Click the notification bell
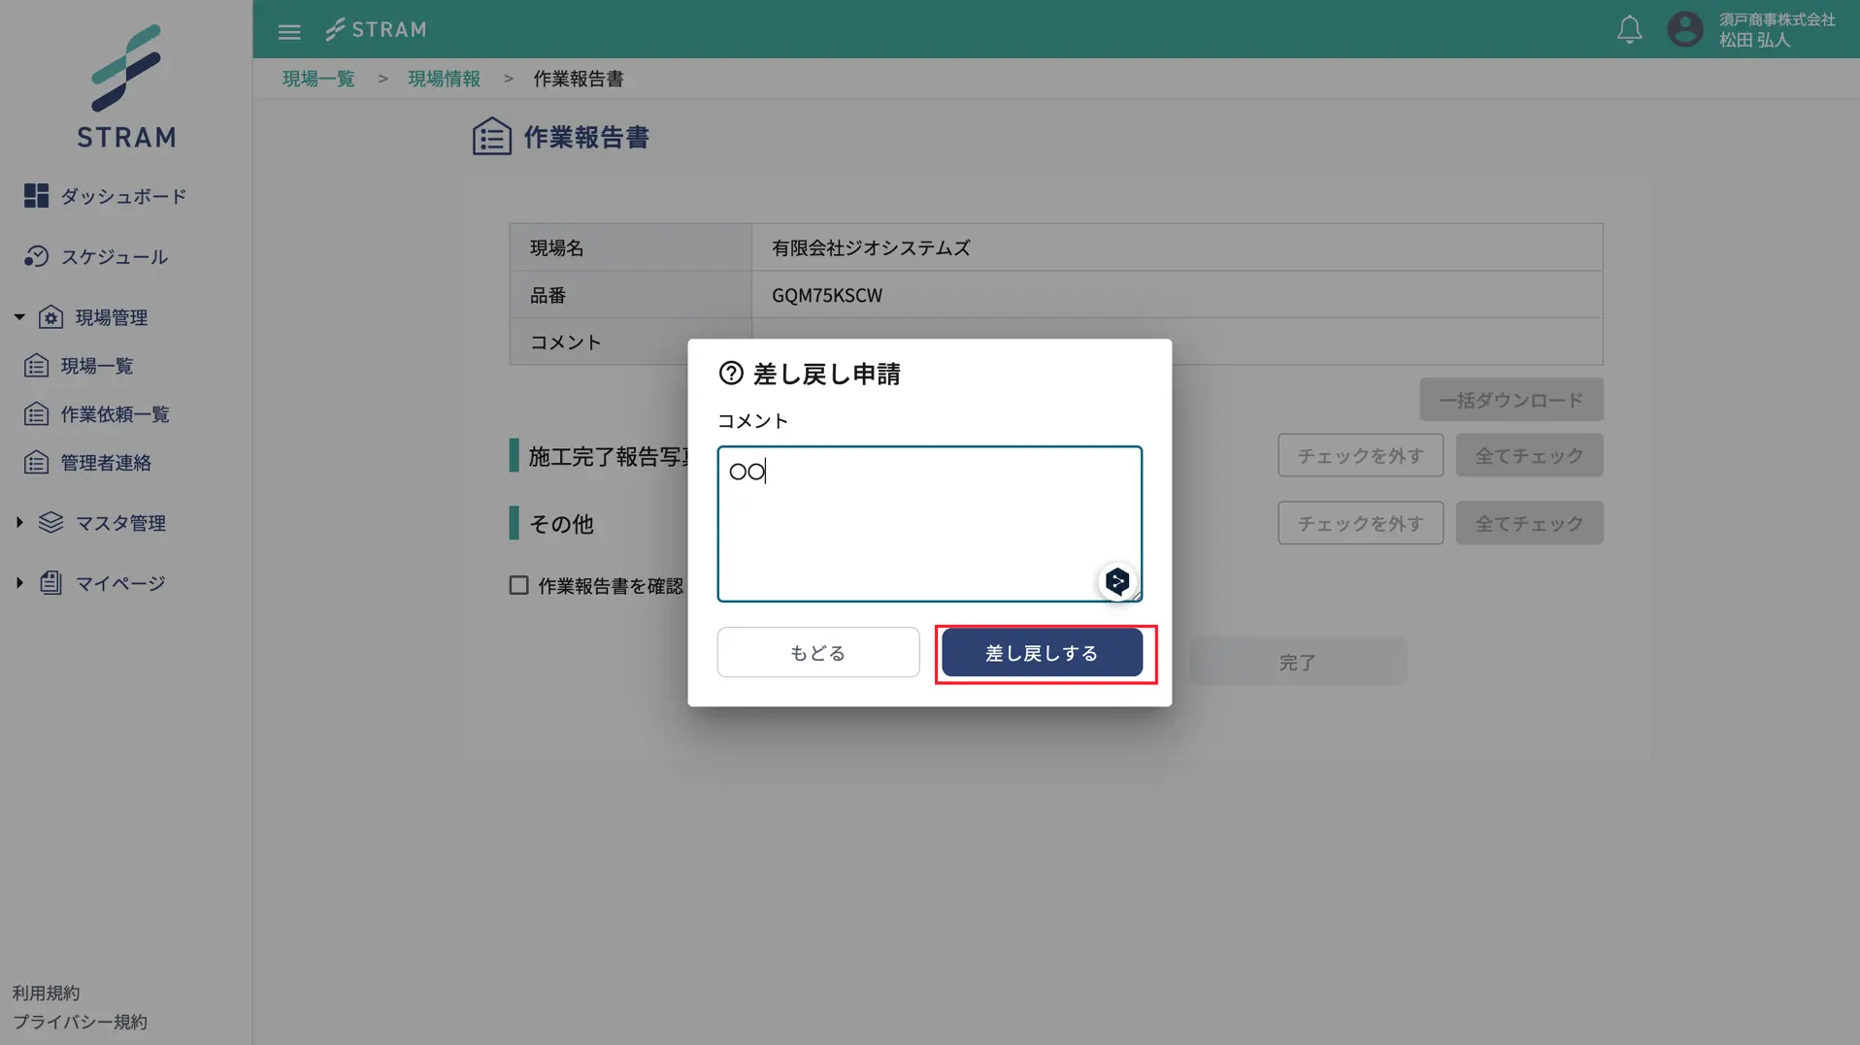Viewport: 1860px width, 1045px height. click(x=1629, y=29)
